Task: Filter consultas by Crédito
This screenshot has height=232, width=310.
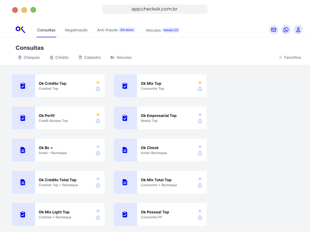Action: [x=59, y=57]
